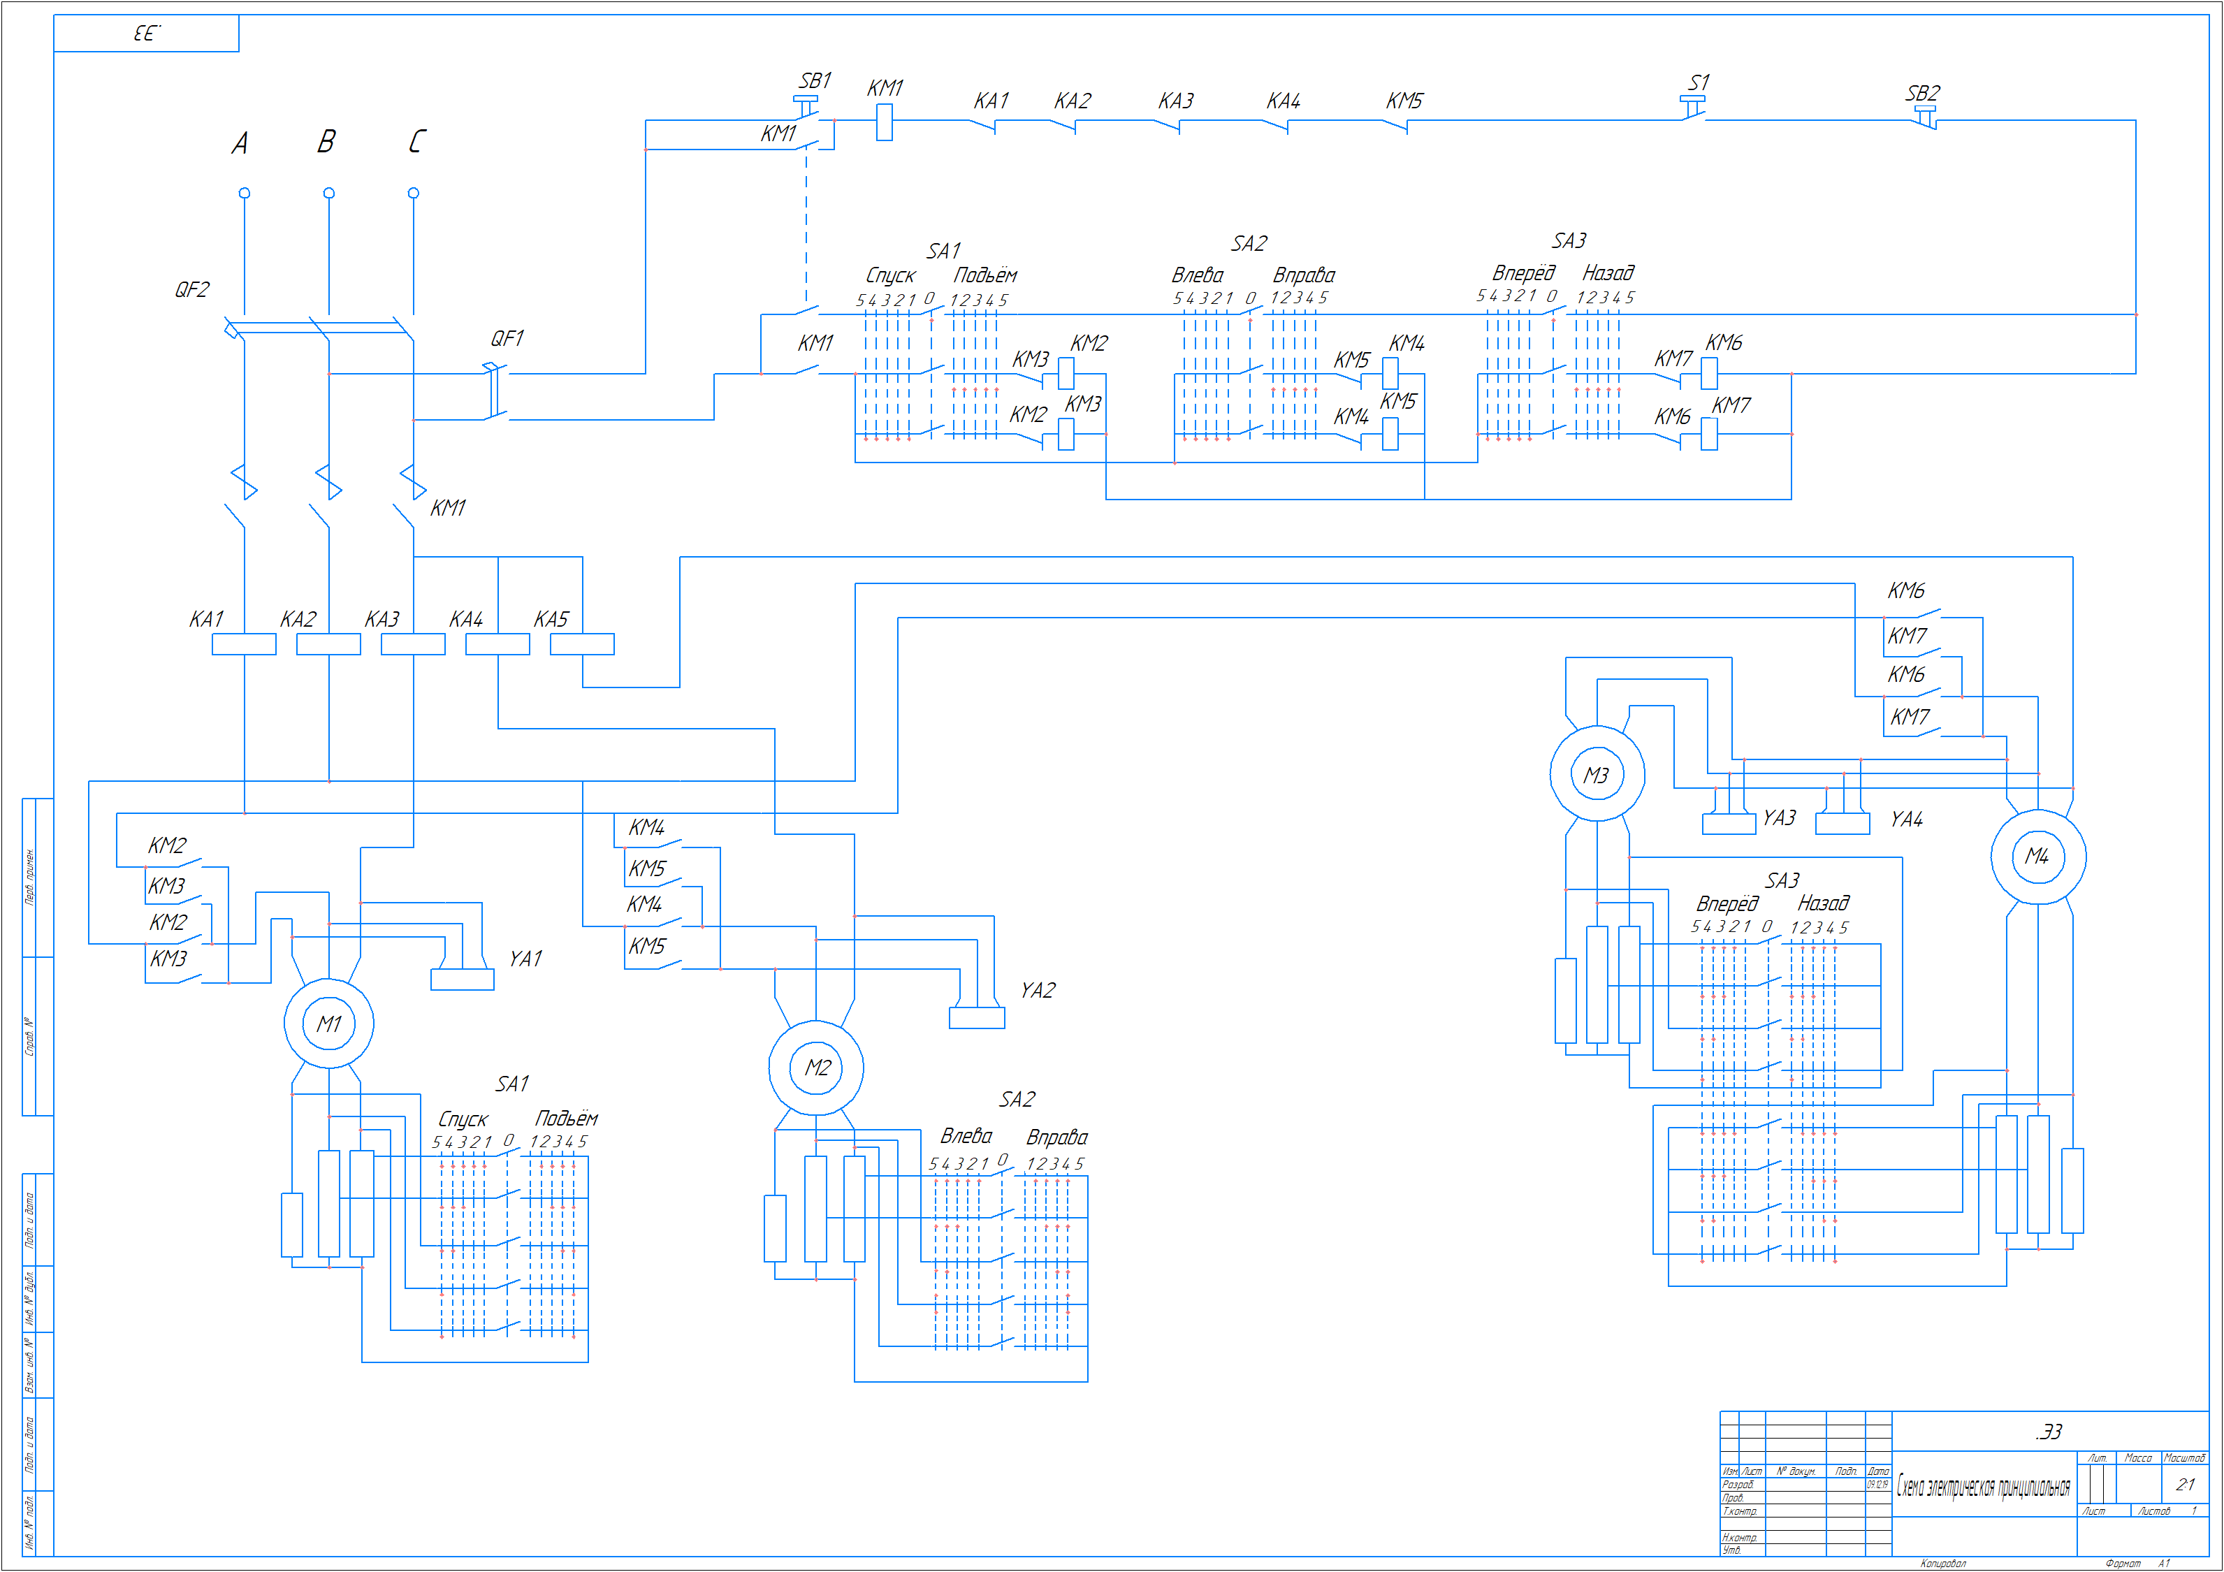Select the SB2 pushbutton symbol
This screenshot has height=1572, width=2224.
(1926, 117)
